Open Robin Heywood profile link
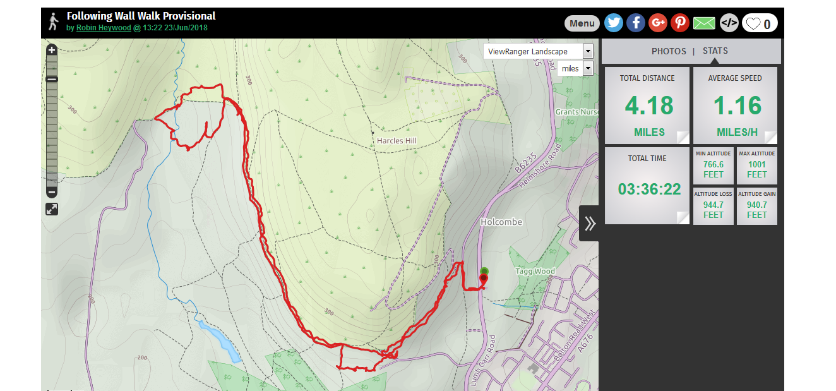 coord(104,28)
